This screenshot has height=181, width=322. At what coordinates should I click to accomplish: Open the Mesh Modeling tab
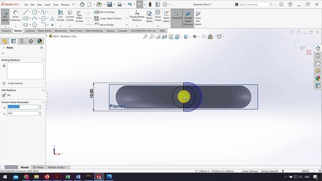coord(94,31)
